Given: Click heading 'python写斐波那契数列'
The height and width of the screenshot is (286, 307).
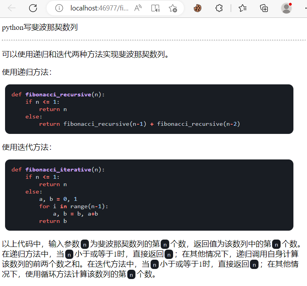Looking at the screenshot, I should click(40, 27).
